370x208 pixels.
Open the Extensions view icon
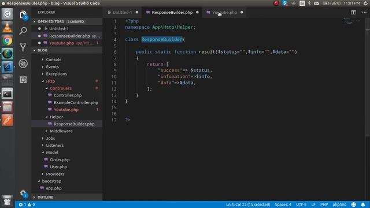pos(23,80)
